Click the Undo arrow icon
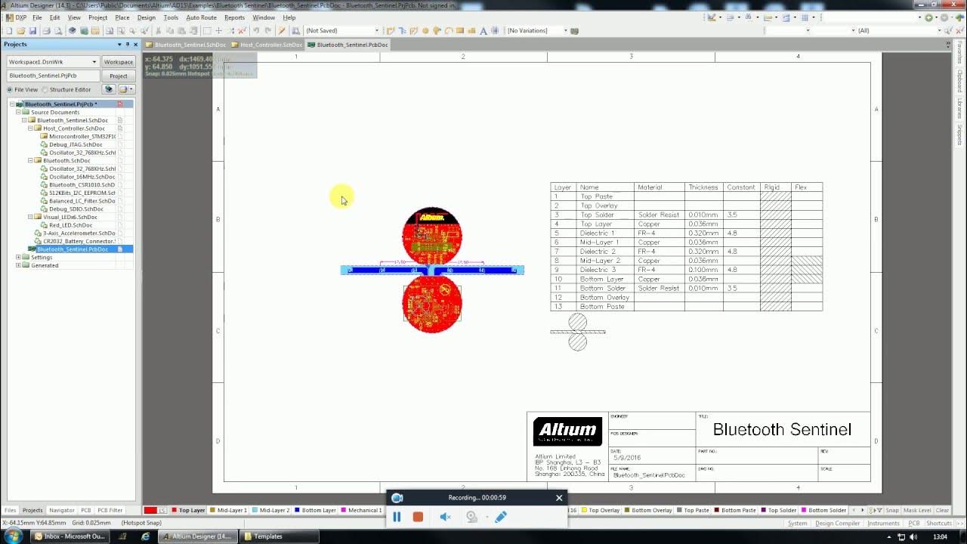The width and height of the screenshot is (967, 544). [x=256, y=31]
